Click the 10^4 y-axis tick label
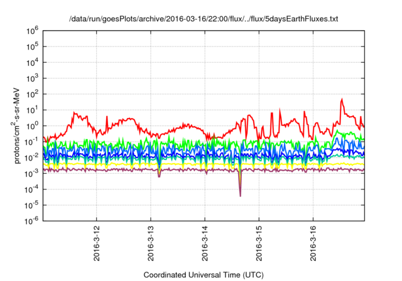402x281 pixels. click(32, 63)
